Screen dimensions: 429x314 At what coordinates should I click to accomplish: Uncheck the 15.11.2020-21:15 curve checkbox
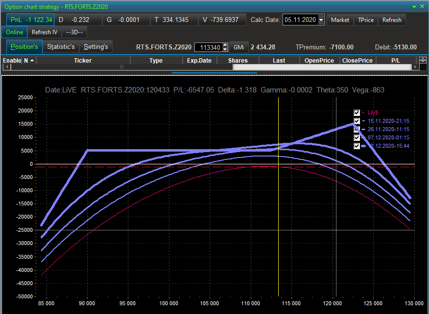click(357, 121)
